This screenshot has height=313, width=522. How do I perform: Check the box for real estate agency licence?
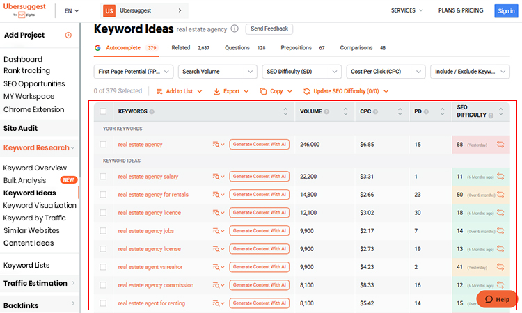pos(103,213)
